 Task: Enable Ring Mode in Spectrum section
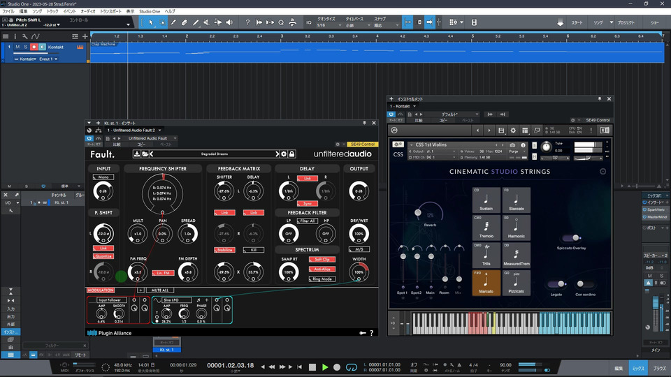pos(322,279)
